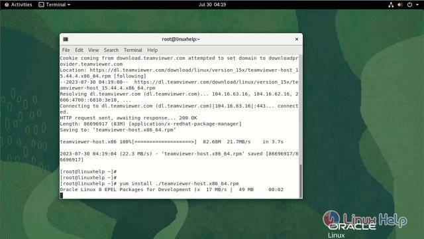This screenshot has width=424, height=239.
Task: Open the Activities overview
Action: tap(19, 5)
